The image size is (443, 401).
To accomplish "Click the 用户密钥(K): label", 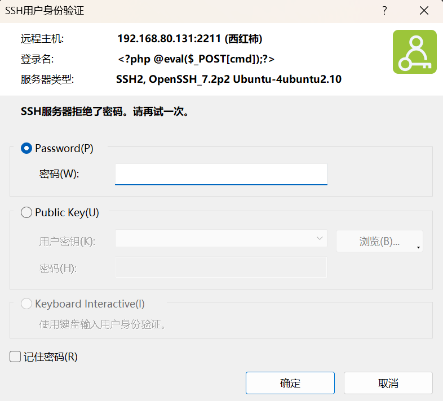I will click(x=67, y=242).
